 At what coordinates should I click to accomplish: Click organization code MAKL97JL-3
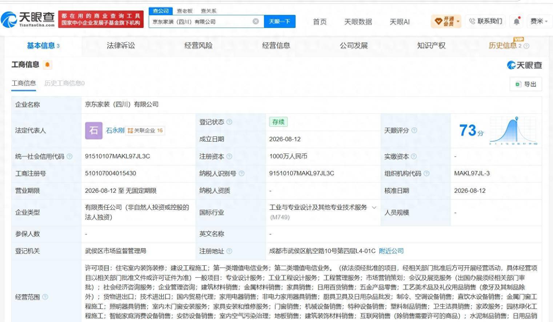(x=472, y=174)
